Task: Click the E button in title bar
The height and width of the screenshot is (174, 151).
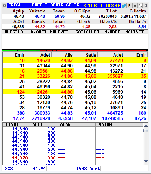Action: click(x=129, y=6)
